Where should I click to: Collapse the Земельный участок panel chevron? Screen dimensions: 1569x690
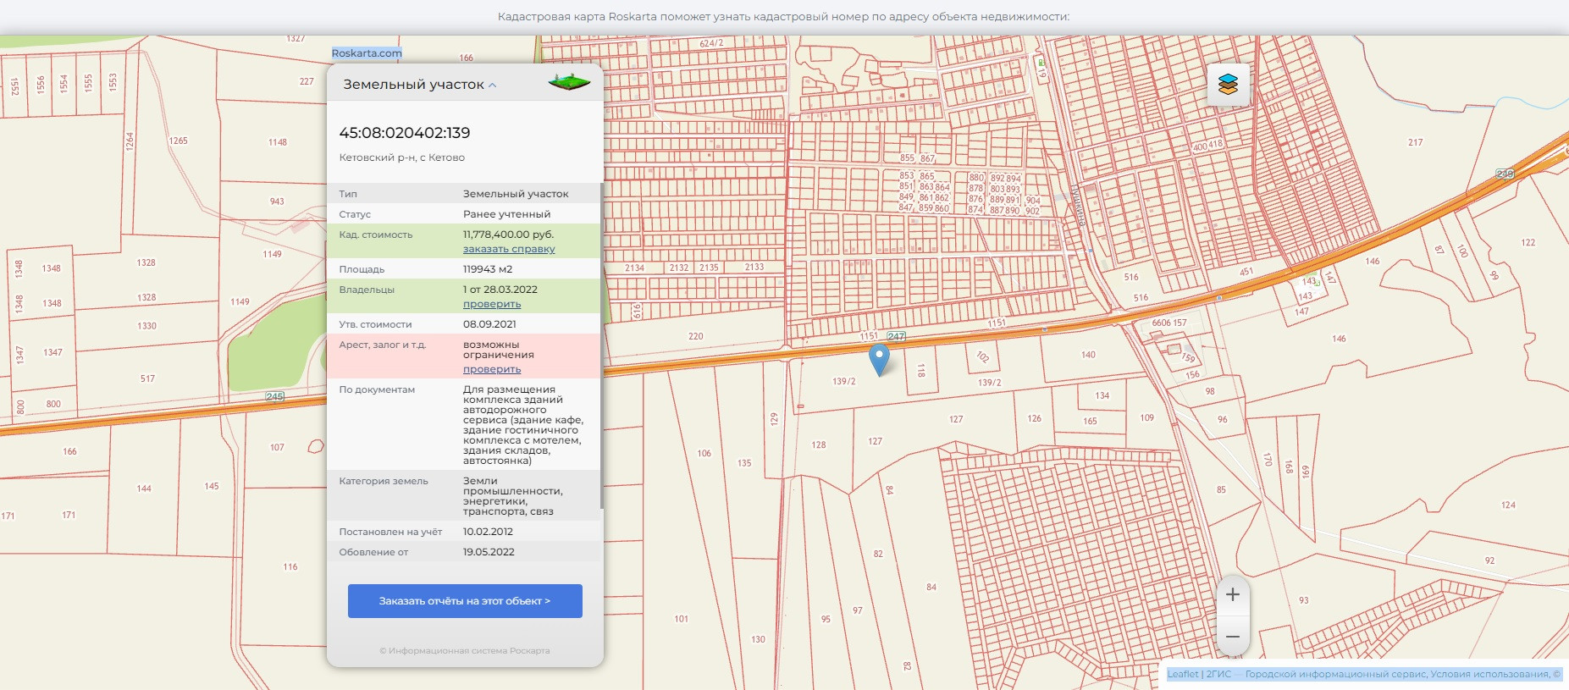click(493, 86)
